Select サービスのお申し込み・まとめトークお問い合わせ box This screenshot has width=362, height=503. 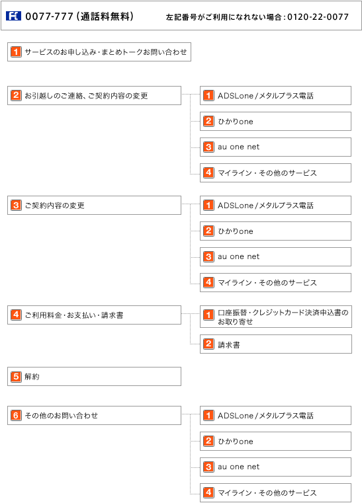99,52
